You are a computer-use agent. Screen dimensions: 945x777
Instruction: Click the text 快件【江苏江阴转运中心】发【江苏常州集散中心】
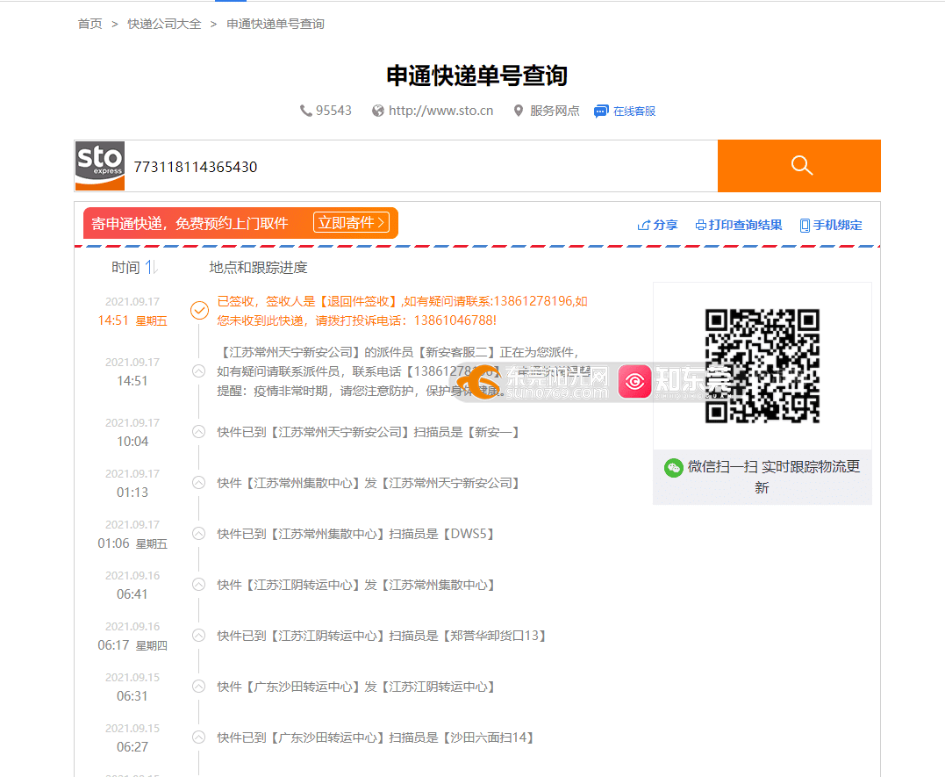pyautogui.click(x=355, y=585)
